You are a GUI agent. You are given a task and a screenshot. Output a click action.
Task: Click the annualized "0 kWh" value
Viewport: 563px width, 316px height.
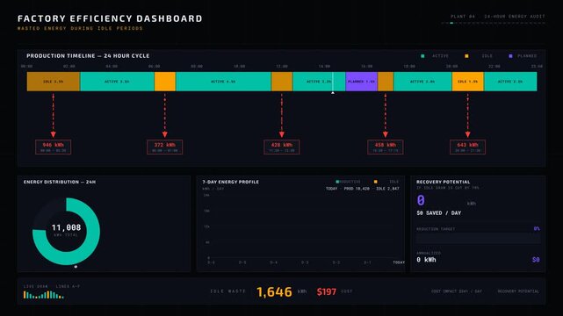[x=426, y=260]
